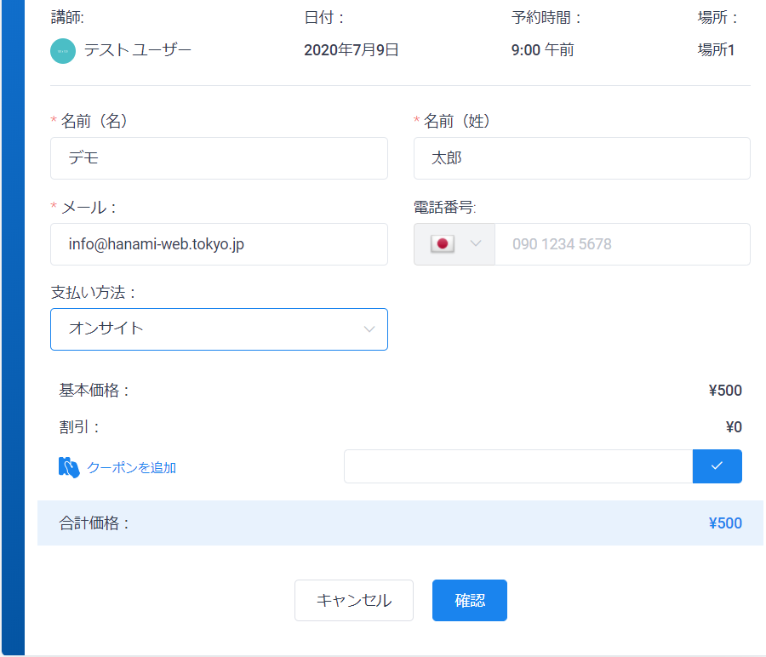Click the 確認 confirm button
The height and width of the screenshot is (657, 766).
(470, 600)
